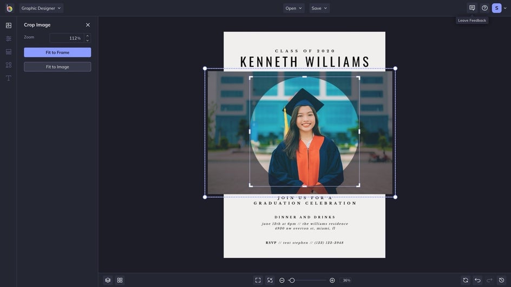Screen dimensions: 511x287
Task: Select the 4930 nw overton st address line
Action: [x=305, y=229]
